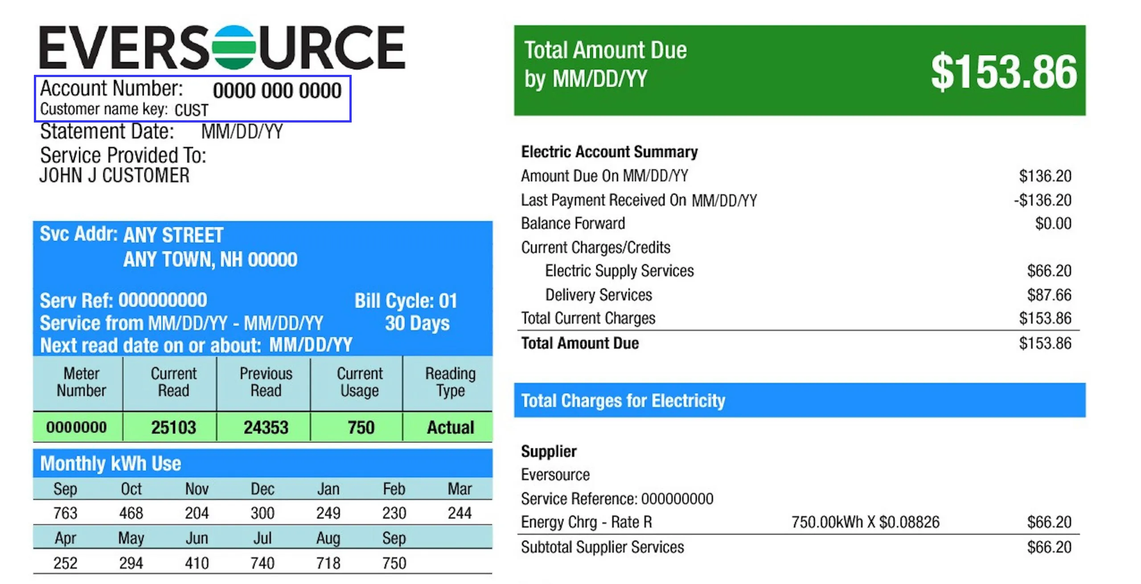Click Total Current Charges $153.86 amount

(x=1045, y=319)
